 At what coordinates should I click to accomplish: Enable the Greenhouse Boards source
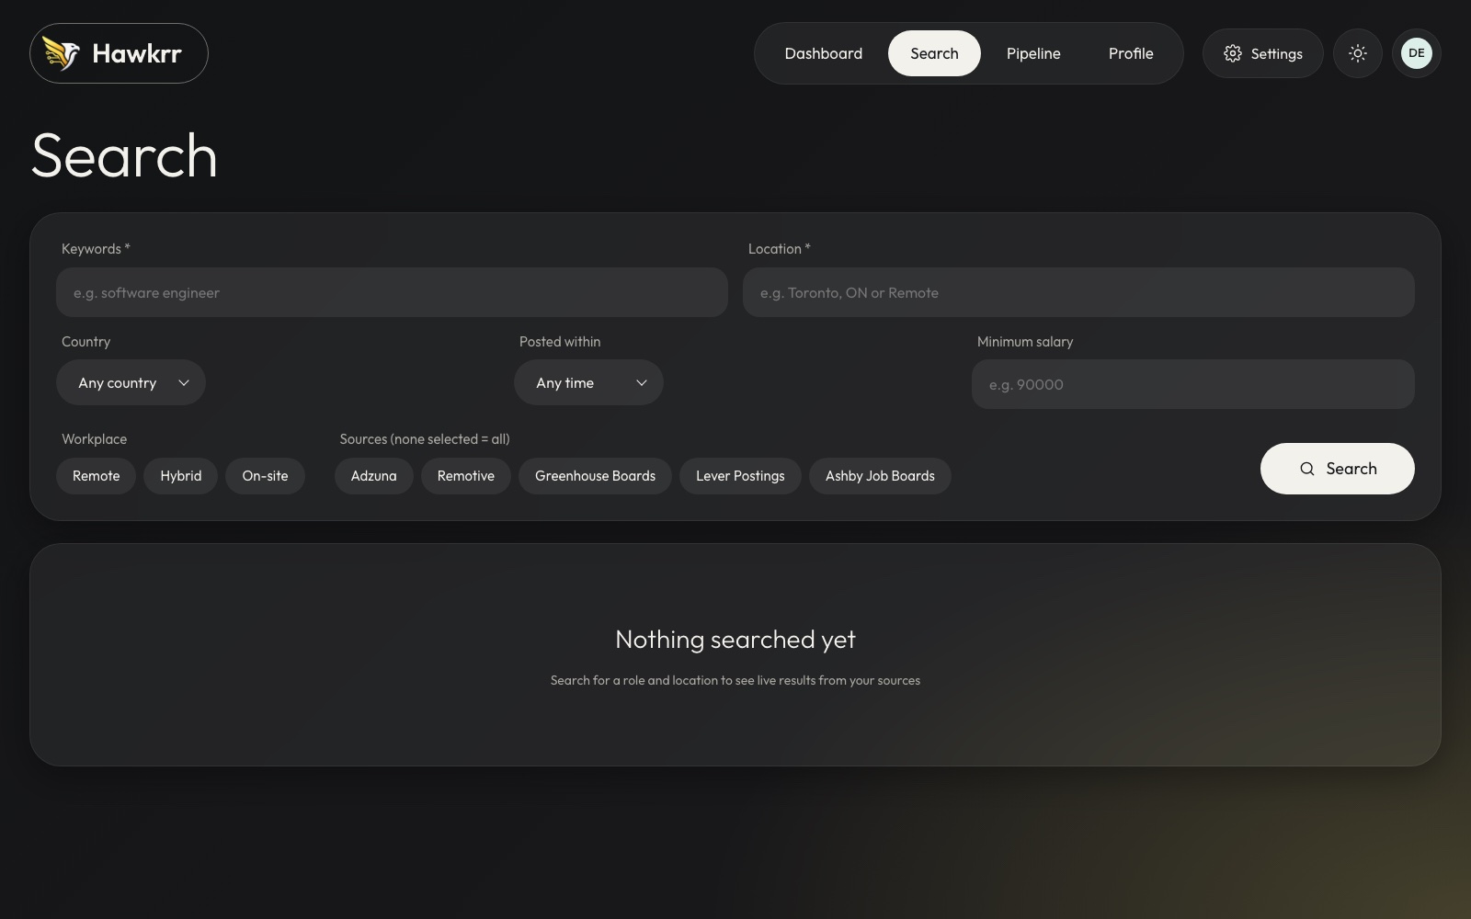click(x=595, y=476)
